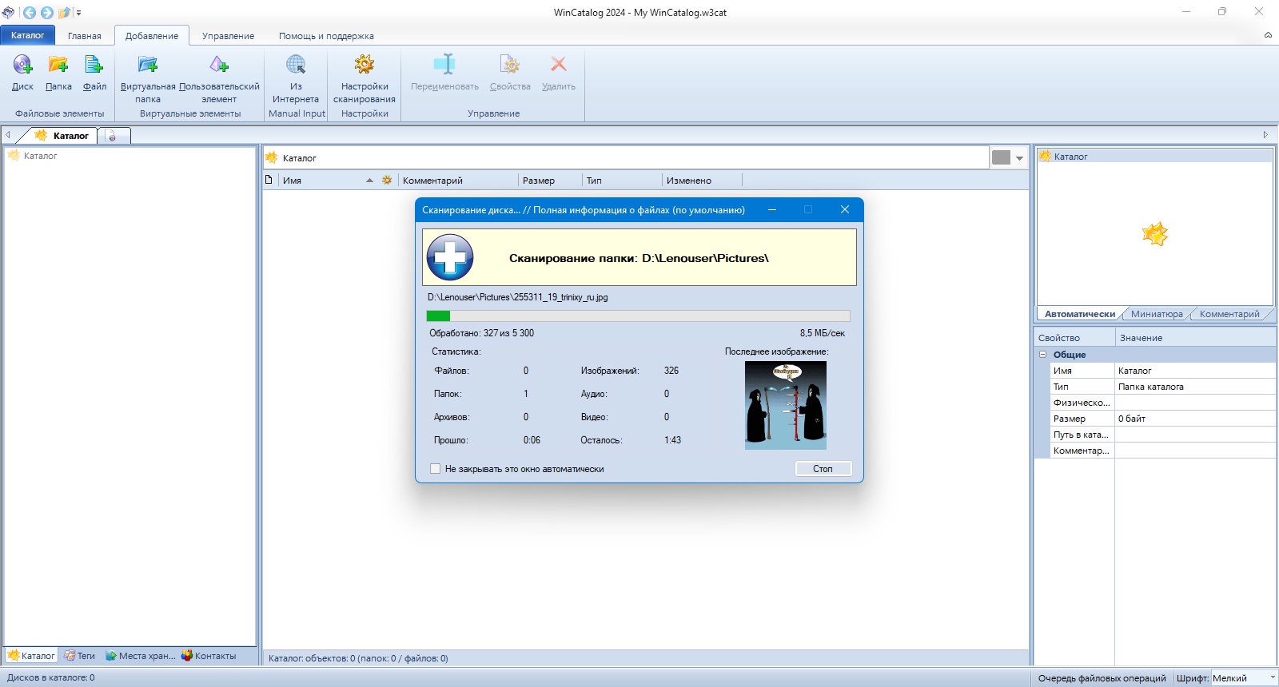Switch to the Миниатюра preview tab
The height and width of the screenshot is (687, 1279).
(x=1157, y=314)
